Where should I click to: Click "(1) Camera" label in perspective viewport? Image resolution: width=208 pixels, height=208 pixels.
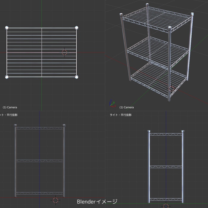(x=127, y=107)
